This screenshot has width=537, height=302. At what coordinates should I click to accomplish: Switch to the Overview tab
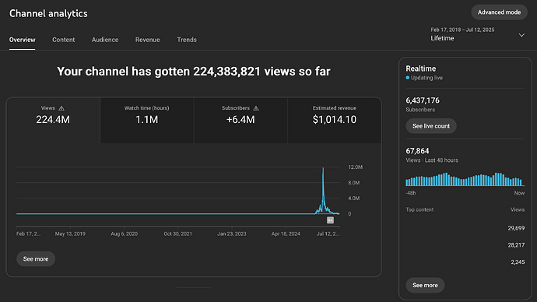pos(23,40)
